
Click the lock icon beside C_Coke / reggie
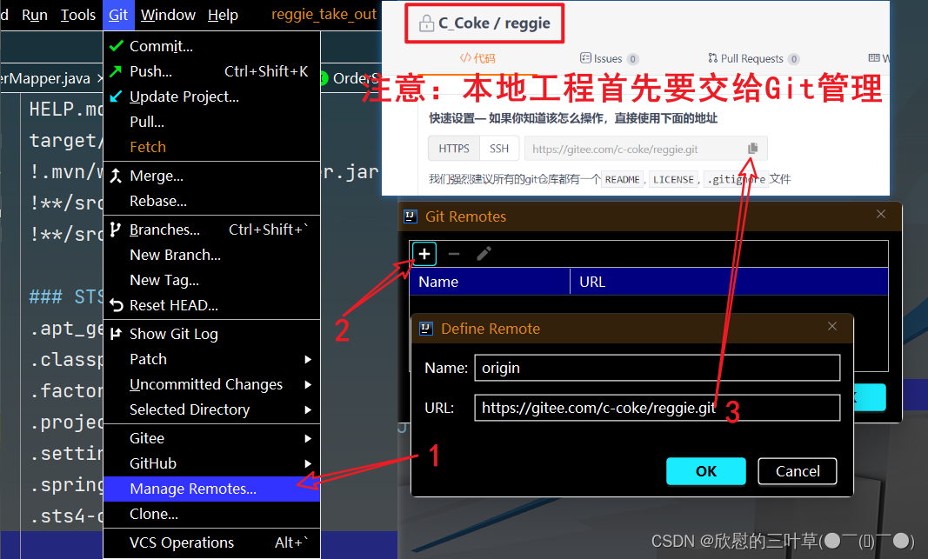(x=426, y=23)
